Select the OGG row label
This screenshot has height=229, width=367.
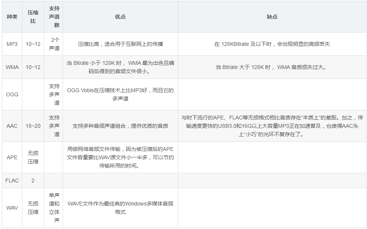pos(12,94)
